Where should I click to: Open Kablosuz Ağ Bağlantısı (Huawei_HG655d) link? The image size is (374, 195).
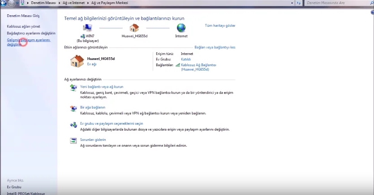198,67
